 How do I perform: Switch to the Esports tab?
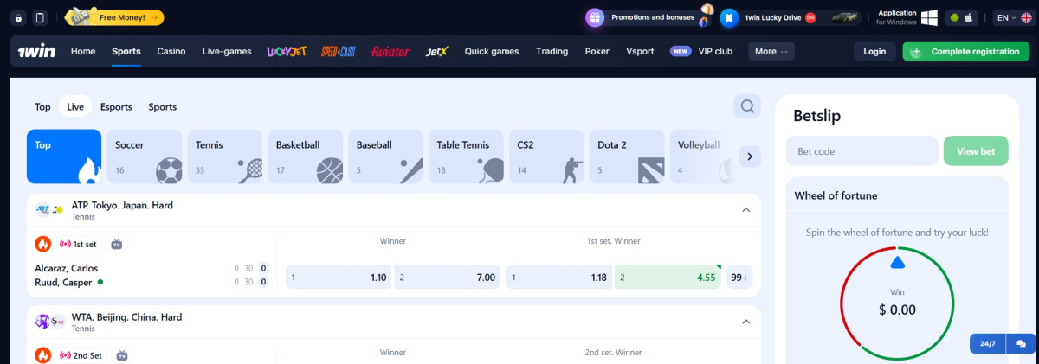tap(116, 107)
